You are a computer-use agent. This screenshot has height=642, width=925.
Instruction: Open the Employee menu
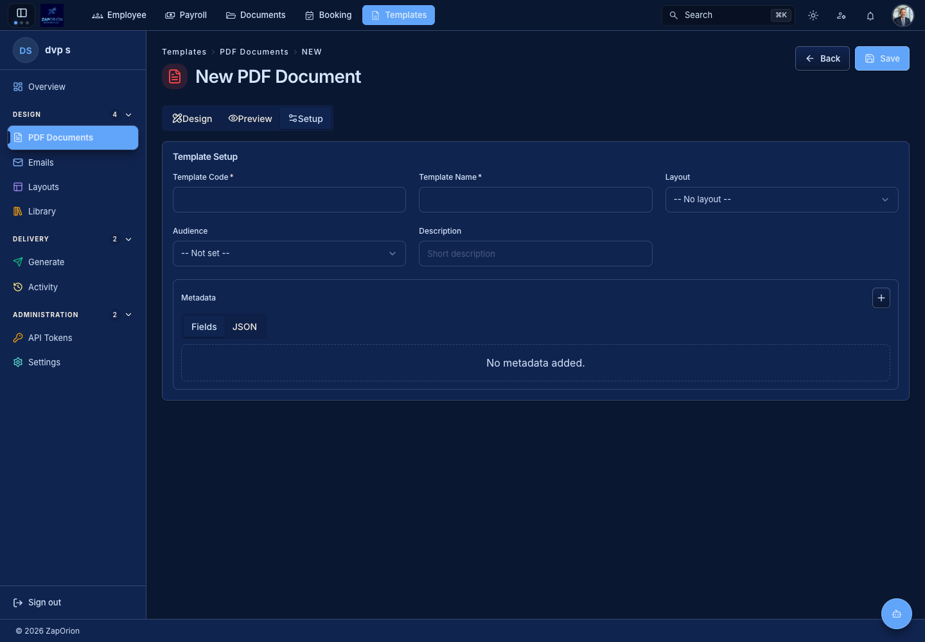point(119,15)
